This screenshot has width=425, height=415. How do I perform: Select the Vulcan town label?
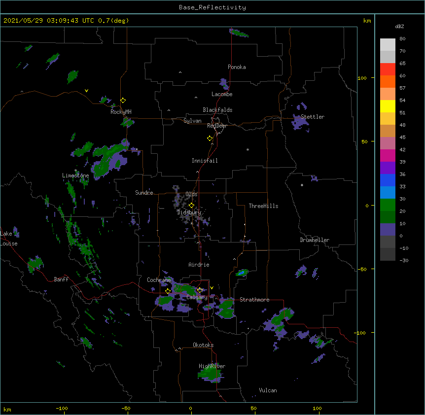[268, 390]
